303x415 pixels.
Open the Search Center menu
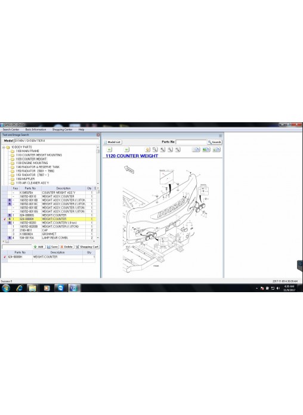point(11,129)
